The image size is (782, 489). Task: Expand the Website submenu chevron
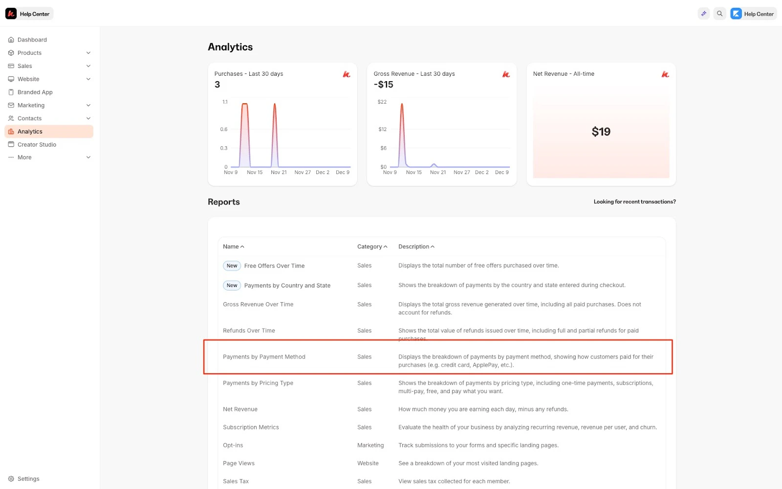click(x=88, y=79)
